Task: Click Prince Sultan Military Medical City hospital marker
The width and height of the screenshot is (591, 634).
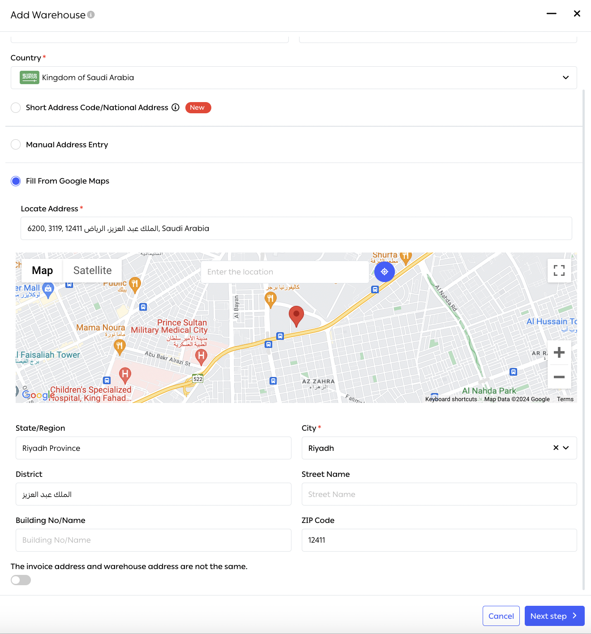Action: click(201, 357)
